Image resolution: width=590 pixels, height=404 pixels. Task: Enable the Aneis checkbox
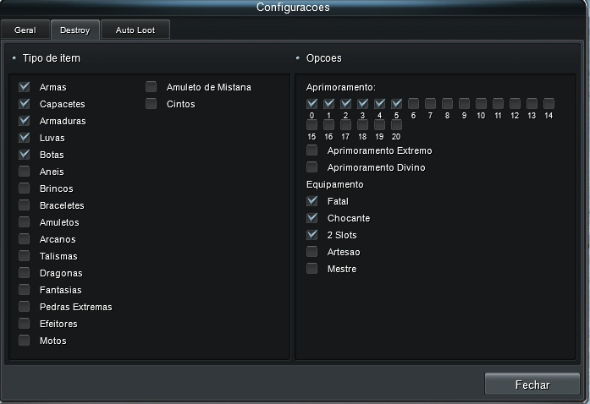coord(25,172)
